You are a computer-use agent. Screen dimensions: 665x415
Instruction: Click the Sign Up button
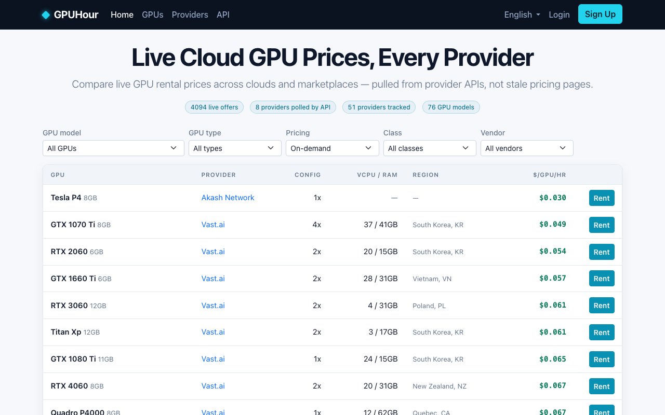click(x=600, y=14)
